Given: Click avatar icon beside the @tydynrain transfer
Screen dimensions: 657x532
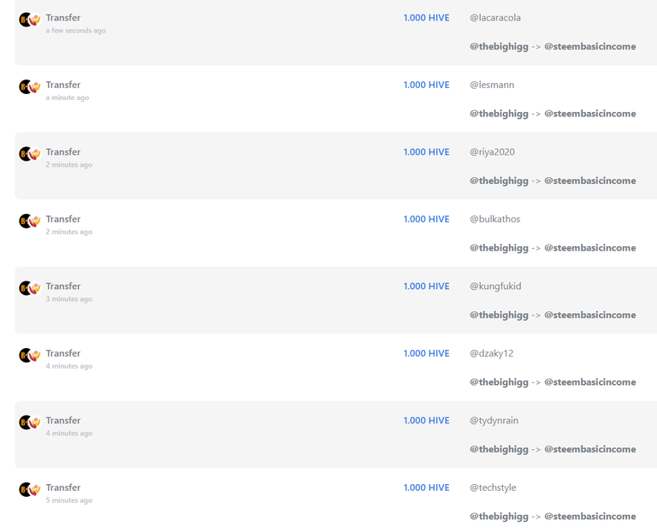Looking at the screenshot, I should tap(30, 423).
